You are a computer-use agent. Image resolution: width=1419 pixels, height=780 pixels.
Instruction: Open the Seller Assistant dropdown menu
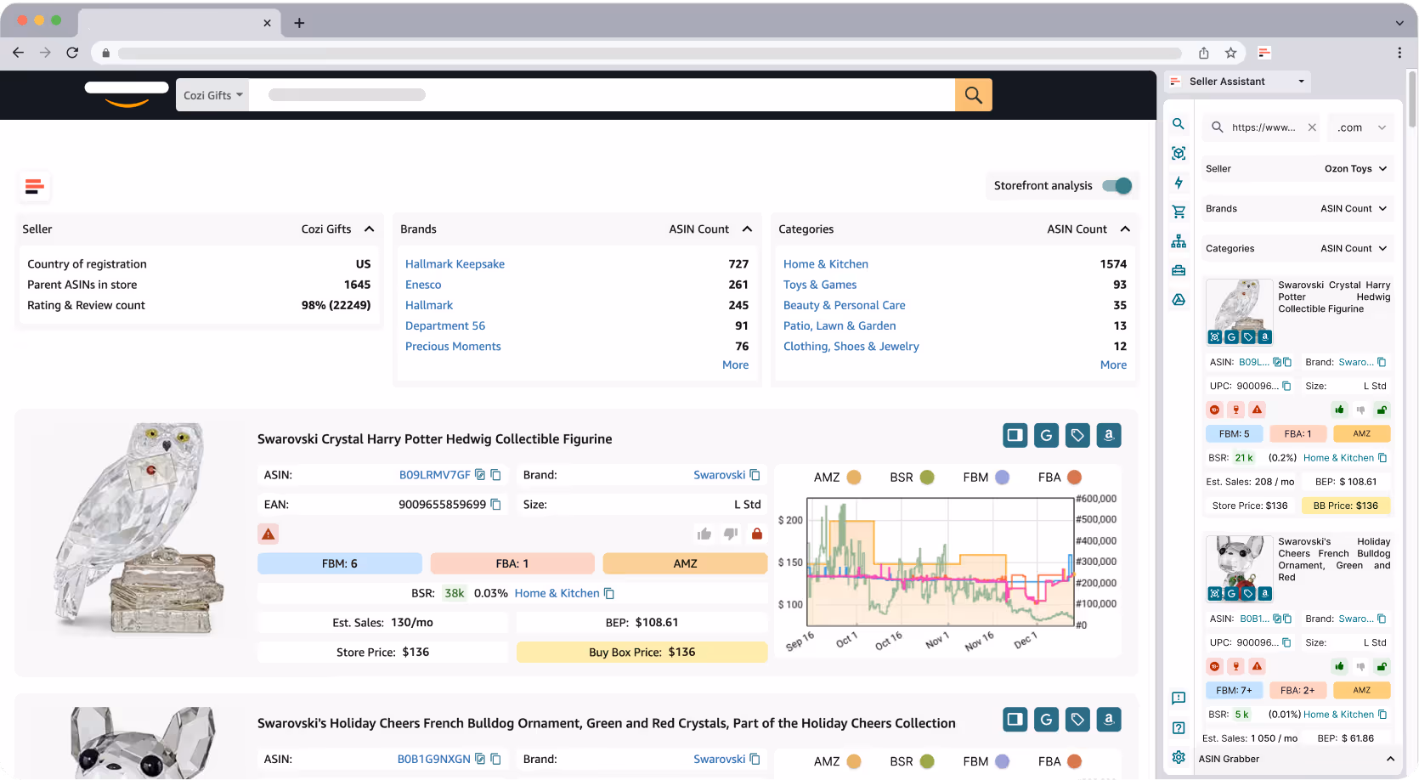pyautogui.click(x=1237, y=82)
